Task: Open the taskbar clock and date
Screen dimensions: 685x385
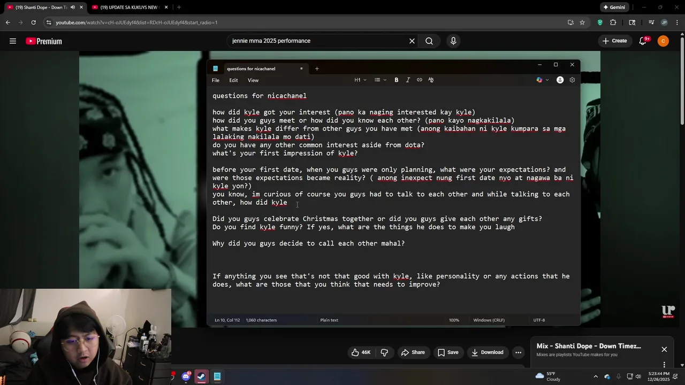Action: coord(659,376)
